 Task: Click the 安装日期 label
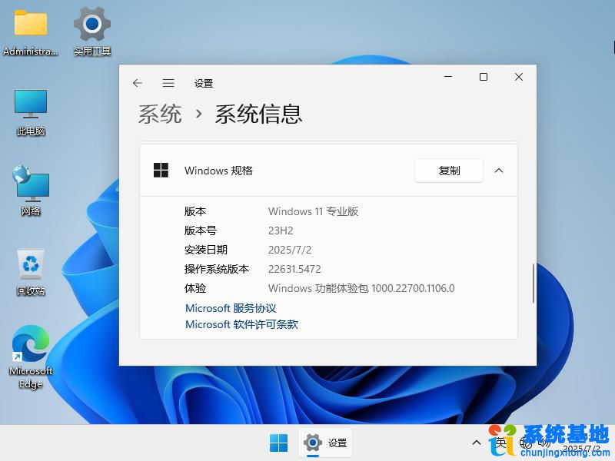click(206, 250)
